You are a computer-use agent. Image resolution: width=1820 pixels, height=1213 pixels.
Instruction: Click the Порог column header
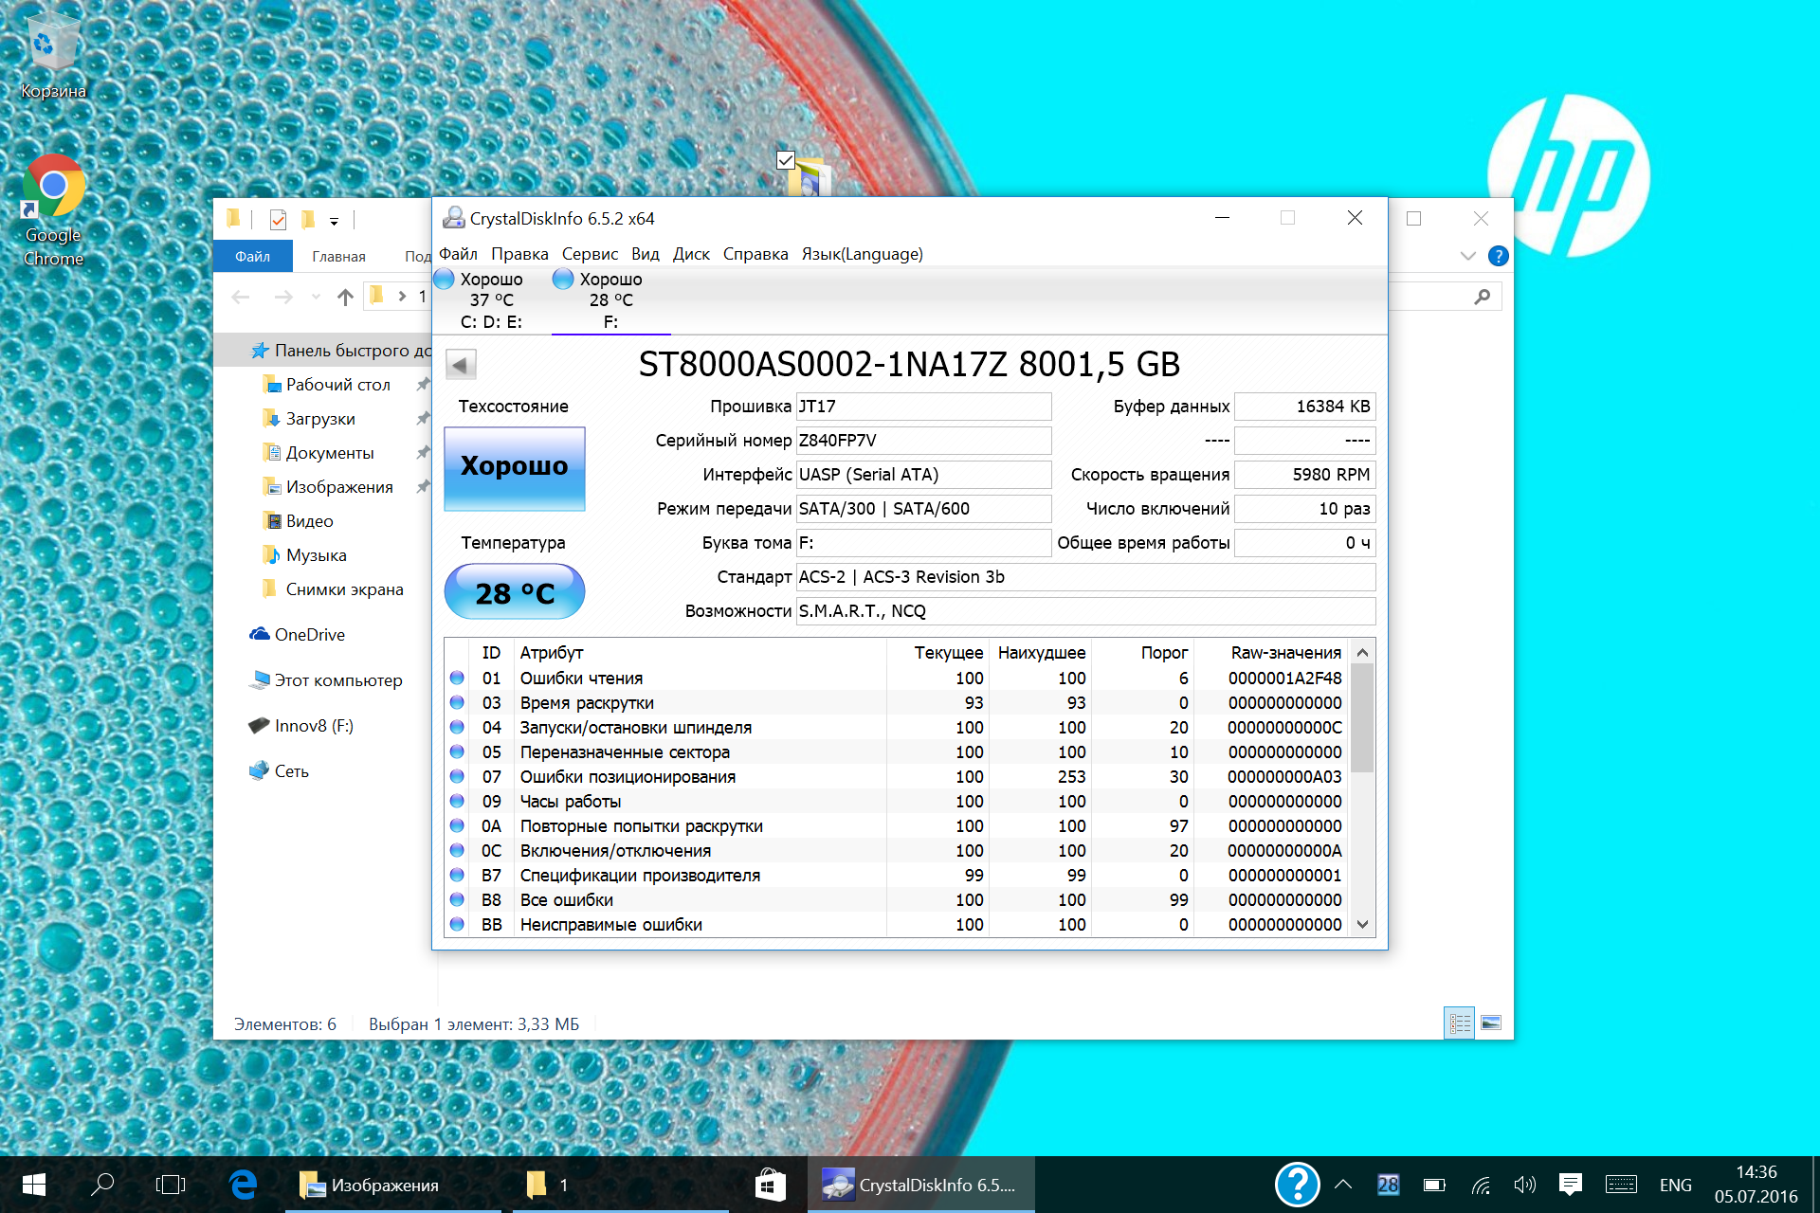coord(1142,653)
